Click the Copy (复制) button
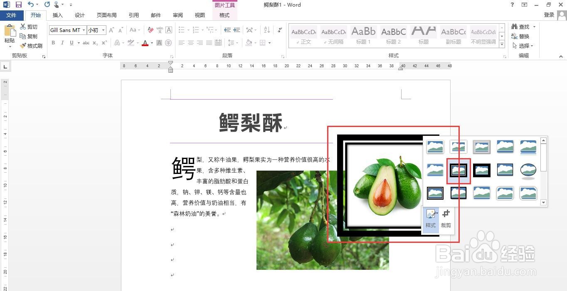The image size is (567, 291). click(29, 36)
